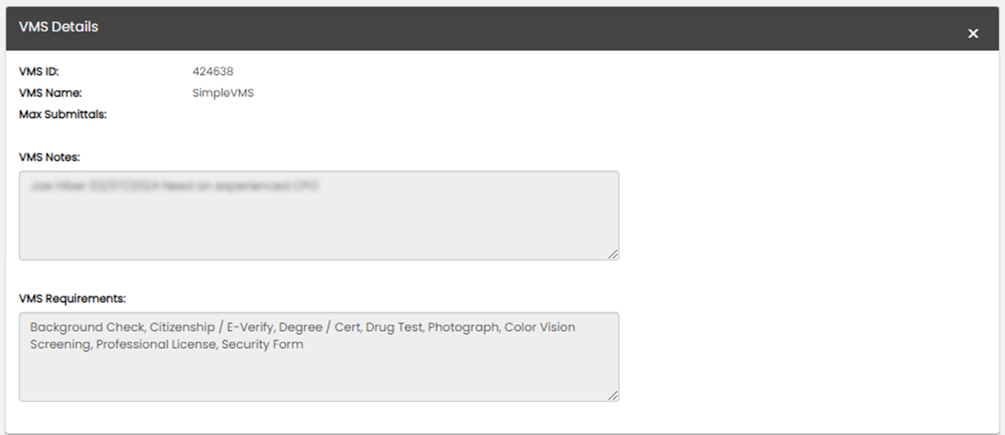
Task: Click the VMS ID label
Action: [39, 71]
